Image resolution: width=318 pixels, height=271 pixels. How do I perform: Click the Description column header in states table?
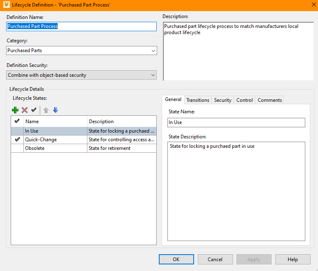click(122, 121)
